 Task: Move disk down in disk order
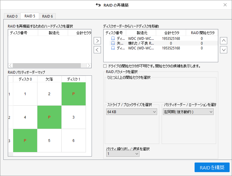(224, 50)
